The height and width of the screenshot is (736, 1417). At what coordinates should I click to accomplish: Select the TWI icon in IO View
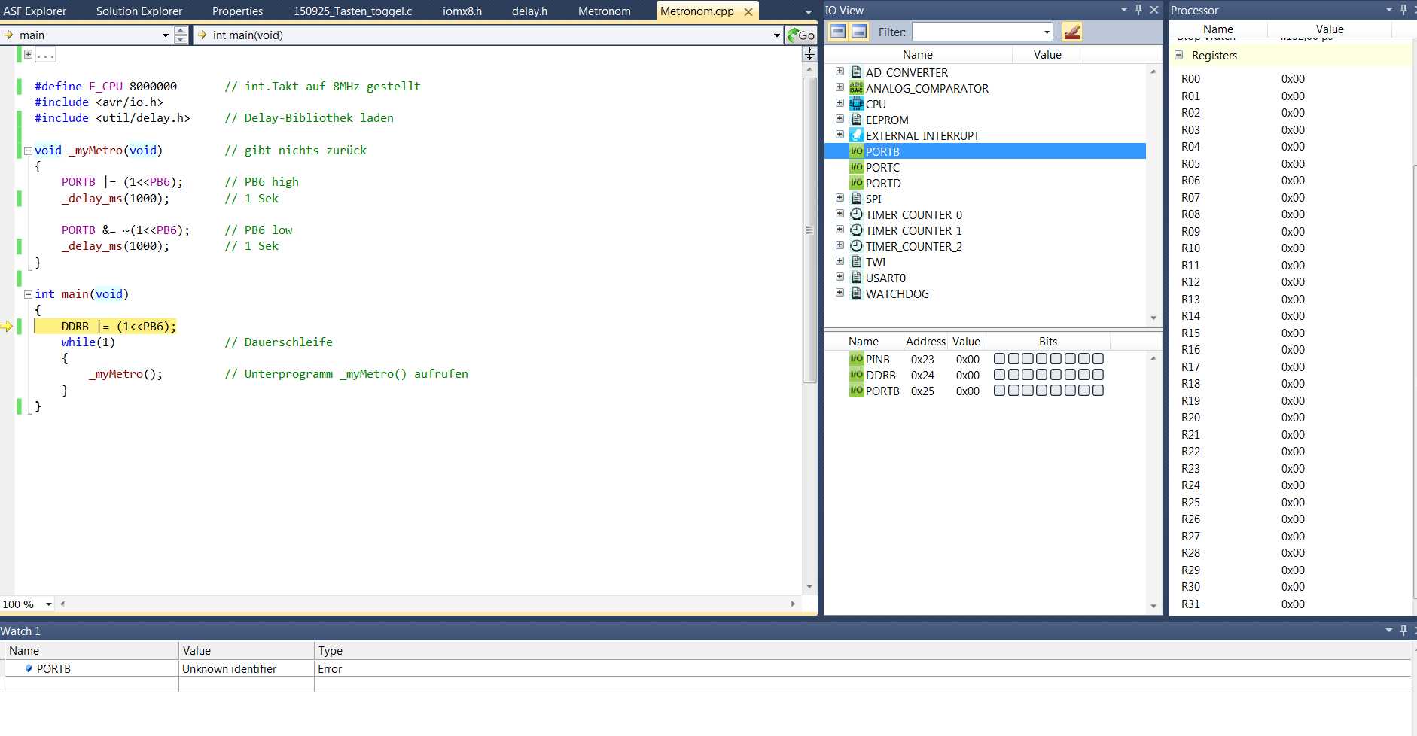(856, 261)
